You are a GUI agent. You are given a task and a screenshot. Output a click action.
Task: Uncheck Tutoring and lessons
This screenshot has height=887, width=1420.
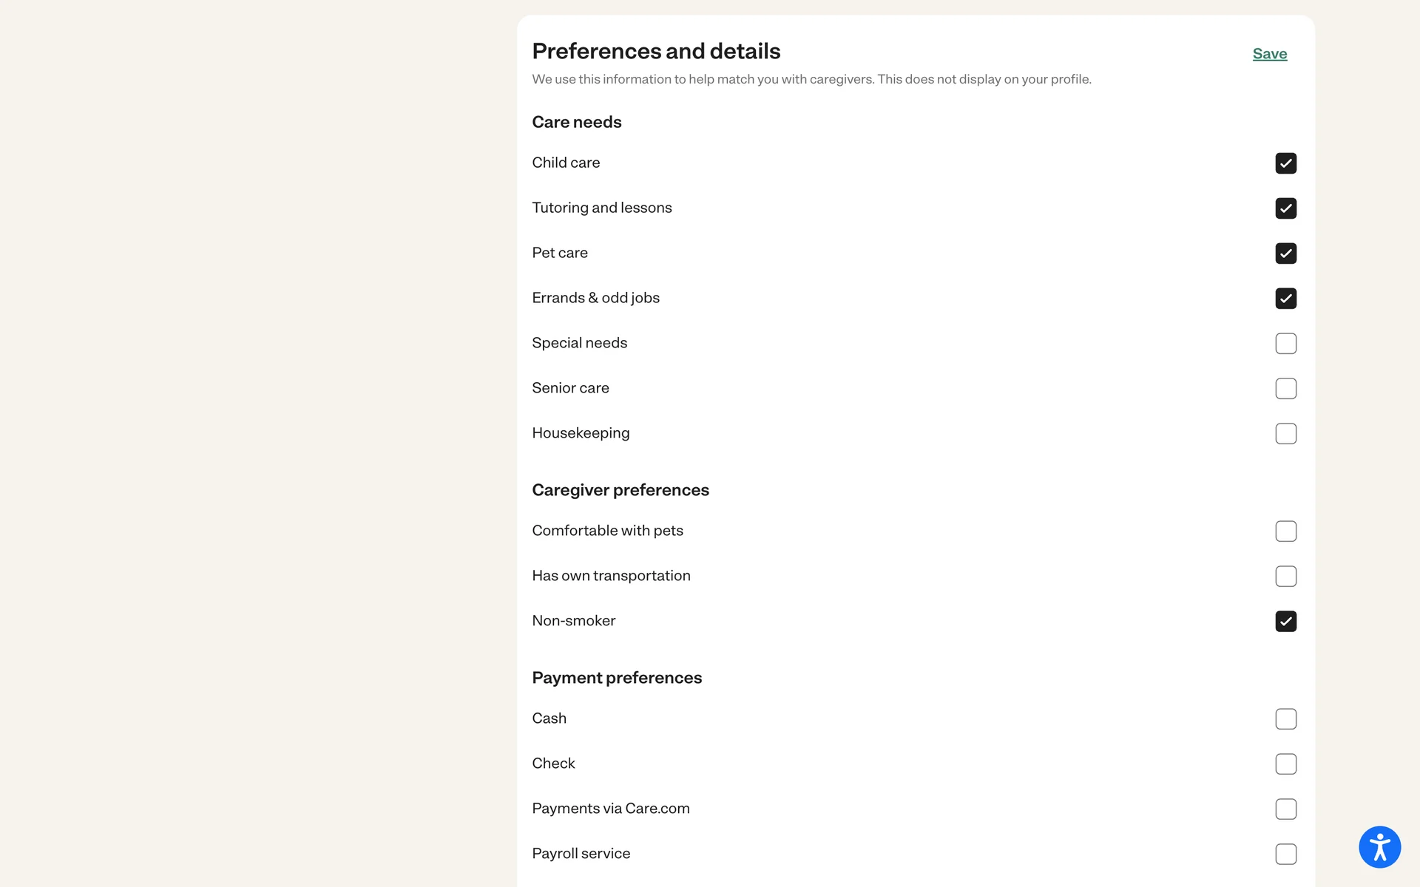1285,208
